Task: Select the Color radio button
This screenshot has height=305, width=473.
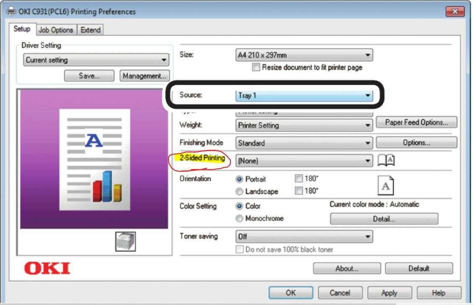Action: 239,206
